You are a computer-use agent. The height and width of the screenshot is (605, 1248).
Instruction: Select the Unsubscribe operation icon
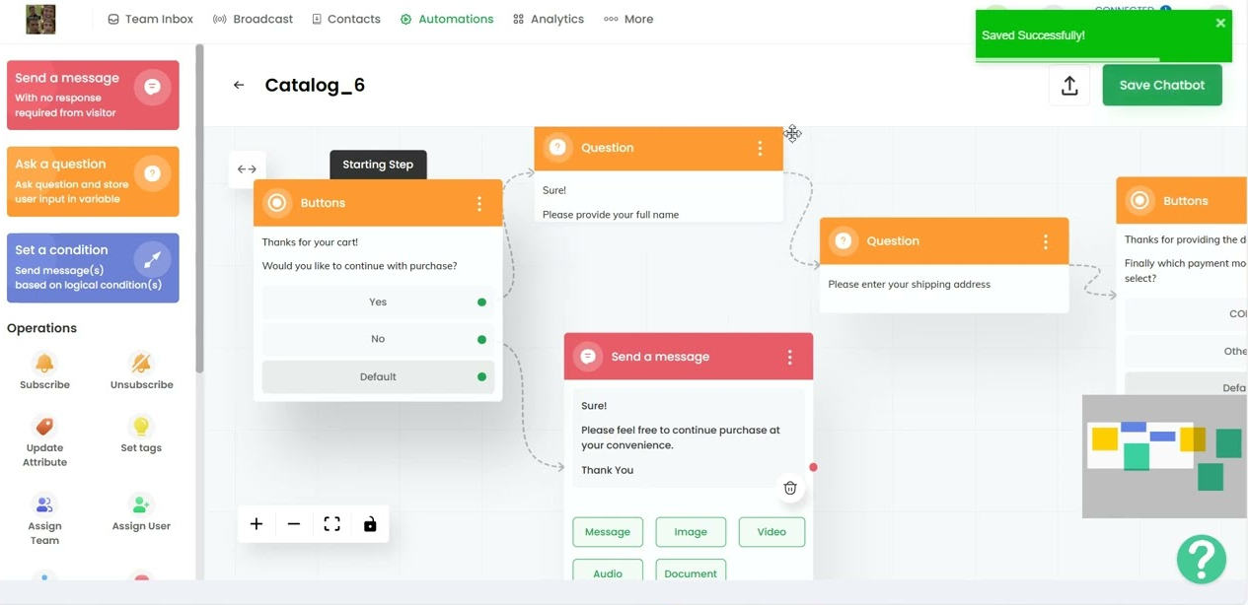tap(141, 363)
